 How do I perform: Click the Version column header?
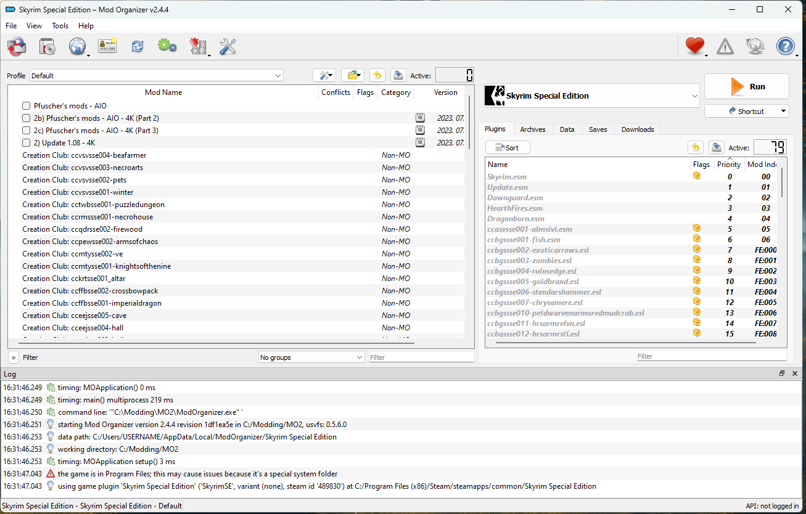[x=445, y=92]
